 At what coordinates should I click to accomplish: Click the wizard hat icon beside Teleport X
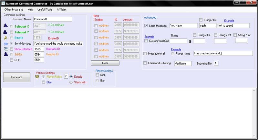pyautogui.click(x=5, y=26)
